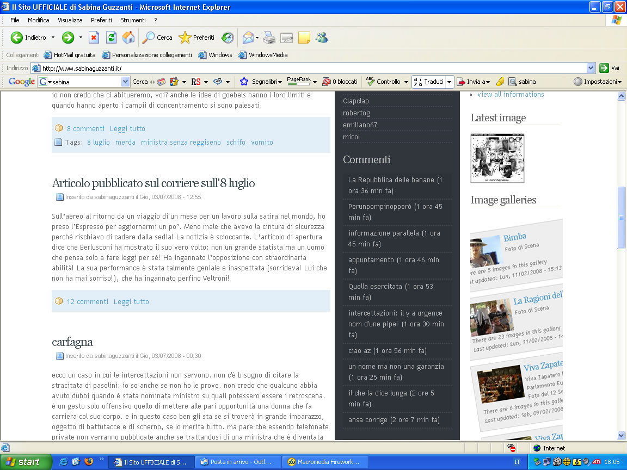Open the Strumenti menu
Image resolution: width=627 pixels, height=470 pixels.
(x=133, y=20)
